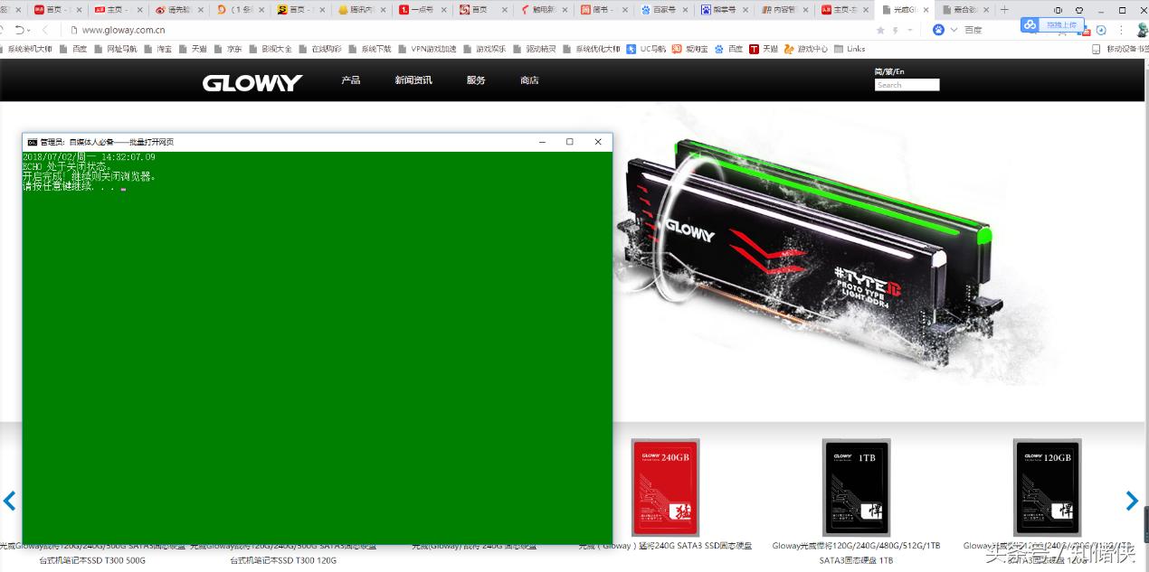Click the Gloway site Search field

pyautogui.click(x=907, y=85)
